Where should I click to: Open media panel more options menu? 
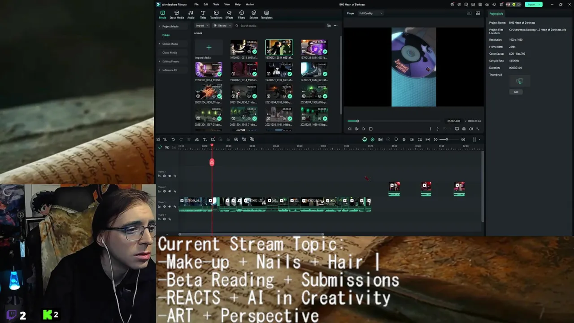click(335, 26)
